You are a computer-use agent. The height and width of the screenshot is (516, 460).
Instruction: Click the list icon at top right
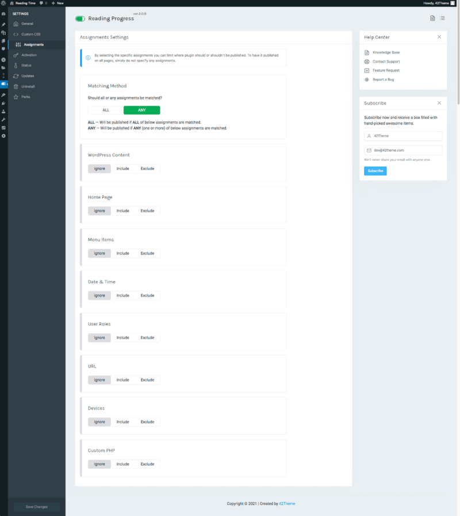pos(442,18)
